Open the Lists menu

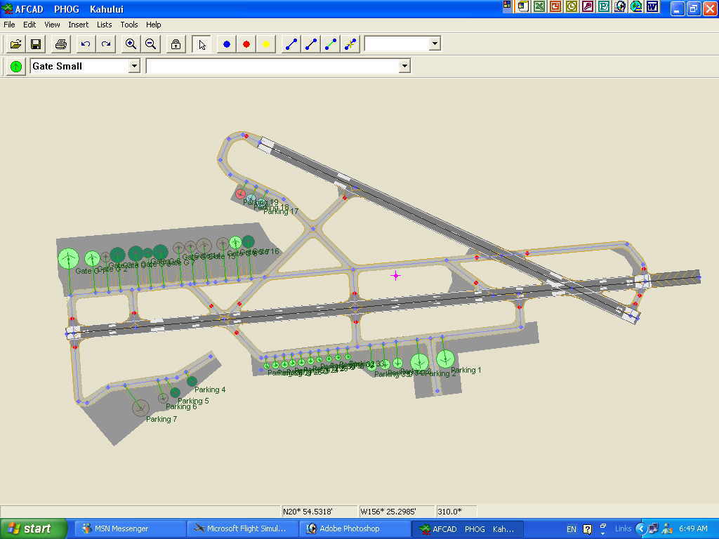(104, 25)
